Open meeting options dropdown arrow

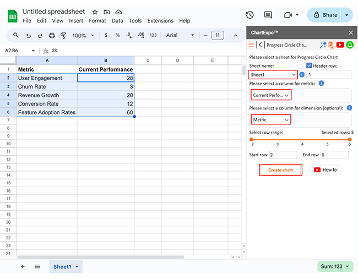297,15
